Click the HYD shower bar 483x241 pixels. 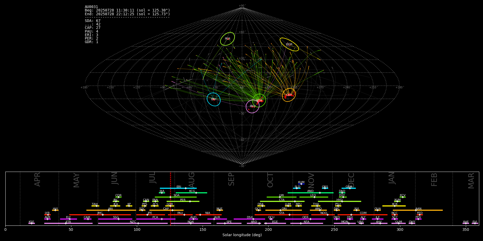coord(339,201)
